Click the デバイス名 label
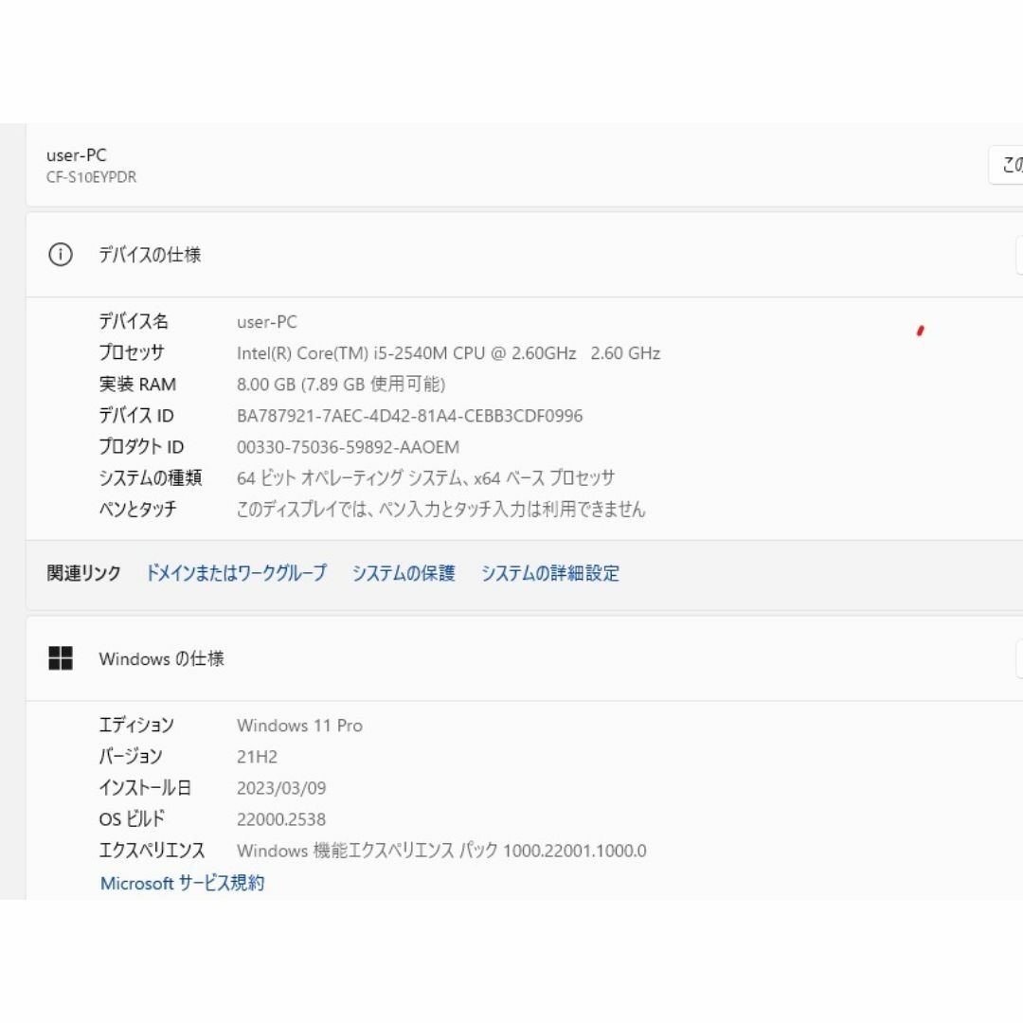The height and width of the screenshot is (1023, 1023). (x=134, y=321)
